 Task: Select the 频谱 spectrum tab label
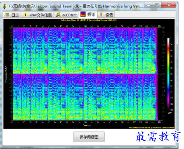pos(91,14)
